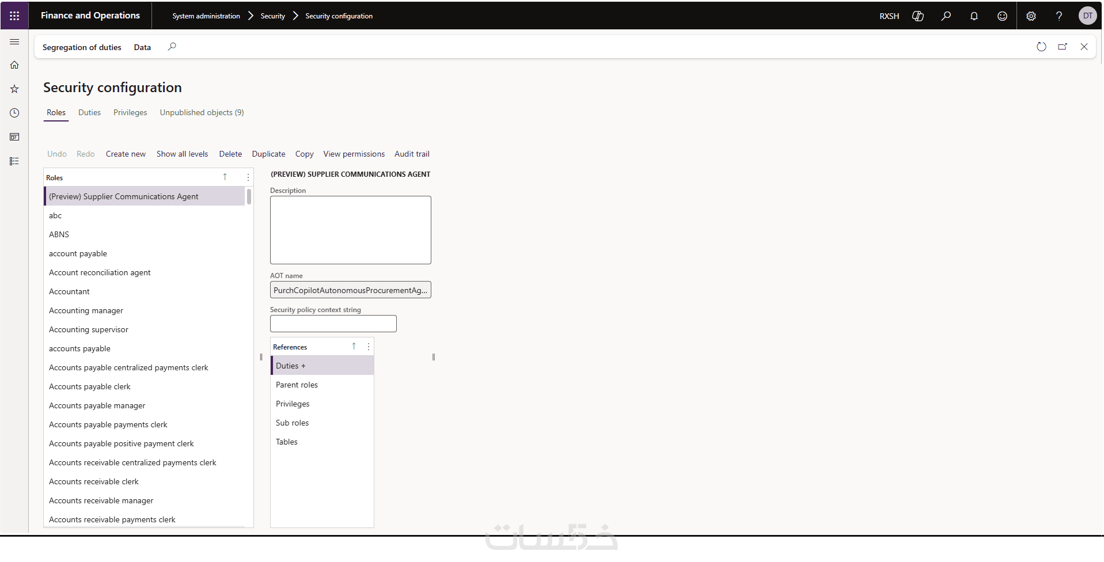Open help question mark icon
The width and height of the screenshot is (1104, 562).
(1059, 16)
